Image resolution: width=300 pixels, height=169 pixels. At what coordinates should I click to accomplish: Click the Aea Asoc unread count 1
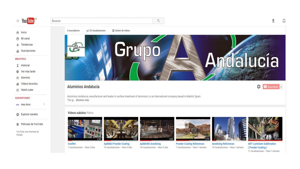point(44,104)
